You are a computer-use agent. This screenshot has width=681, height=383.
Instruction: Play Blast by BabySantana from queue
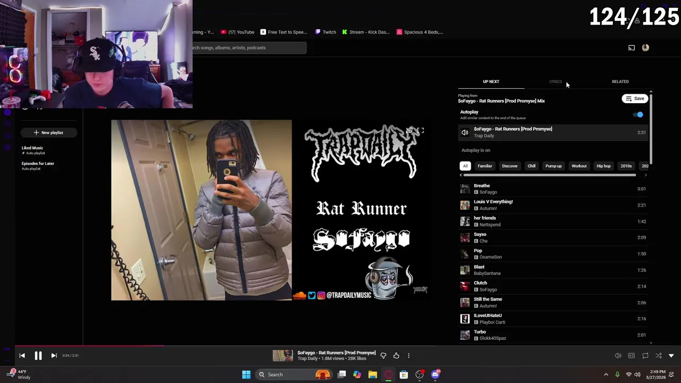point(553,270)
